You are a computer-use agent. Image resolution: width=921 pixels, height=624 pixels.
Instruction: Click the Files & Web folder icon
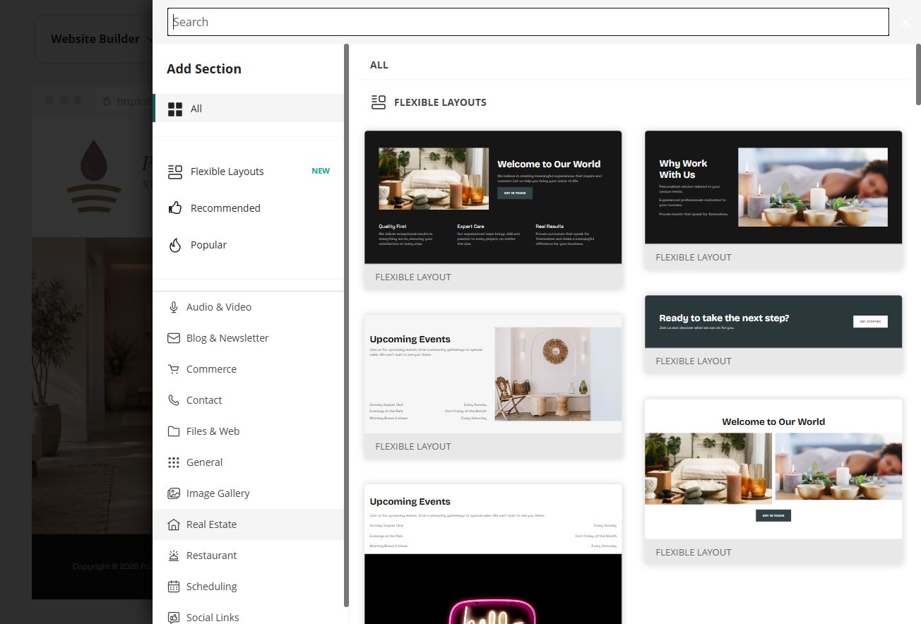174,431
